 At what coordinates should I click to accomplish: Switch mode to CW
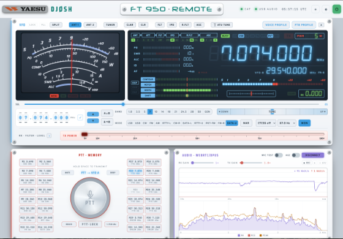pos(145,123)
